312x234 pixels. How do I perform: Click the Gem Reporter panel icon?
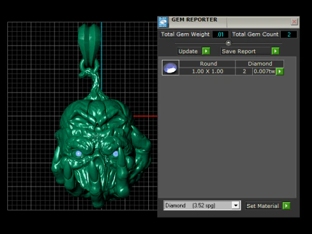[x=163, y=22]
